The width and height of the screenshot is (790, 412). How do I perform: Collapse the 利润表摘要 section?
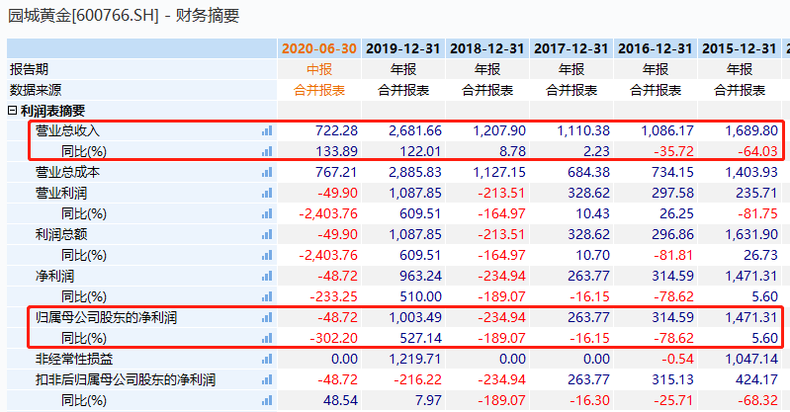(13, 111)
